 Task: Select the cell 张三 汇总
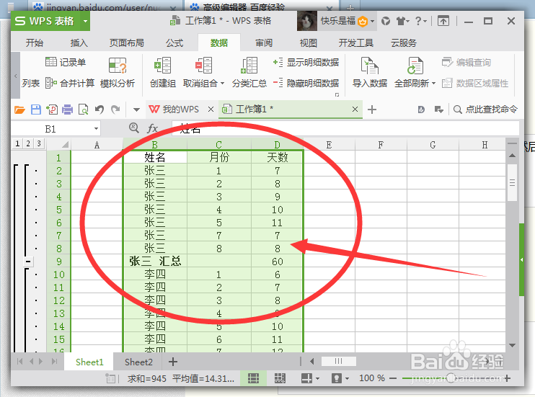pos(155,262)
